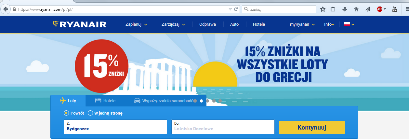
Task: Click the Ryanair logo
Action: (x=79, y=24)
